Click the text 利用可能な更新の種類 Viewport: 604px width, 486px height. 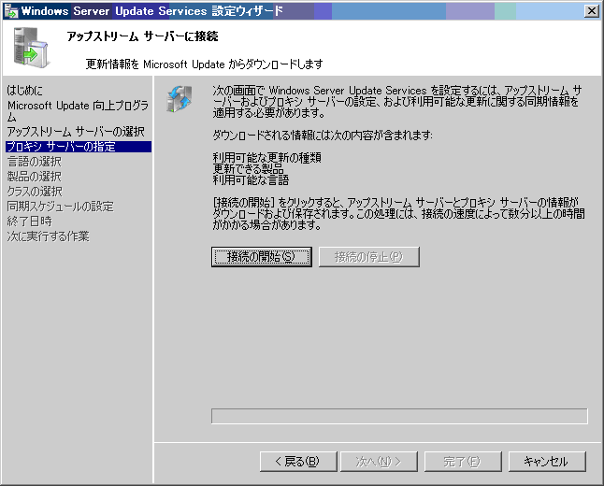267,158
